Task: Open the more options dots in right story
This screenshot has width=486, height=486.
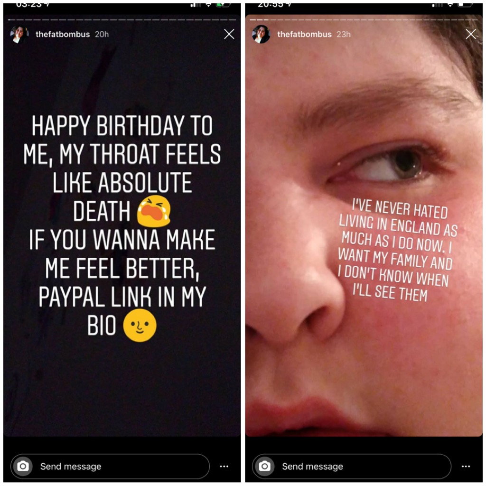Action: pyautogui.click(x=466, y=466)
